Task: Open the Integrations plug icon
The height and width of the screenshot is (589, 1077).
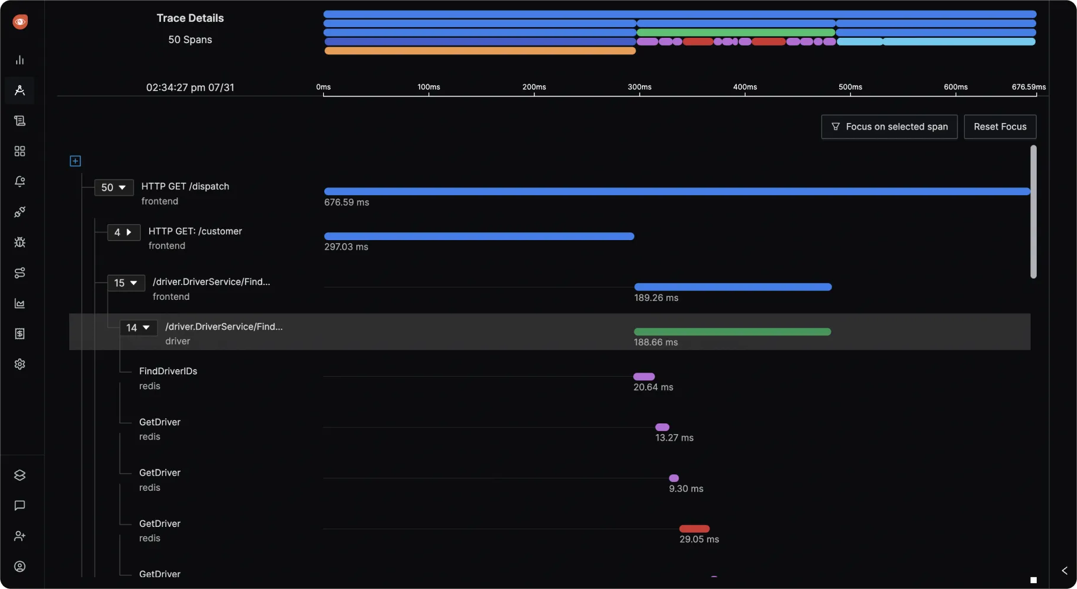Action: click(x=20, y=212)
